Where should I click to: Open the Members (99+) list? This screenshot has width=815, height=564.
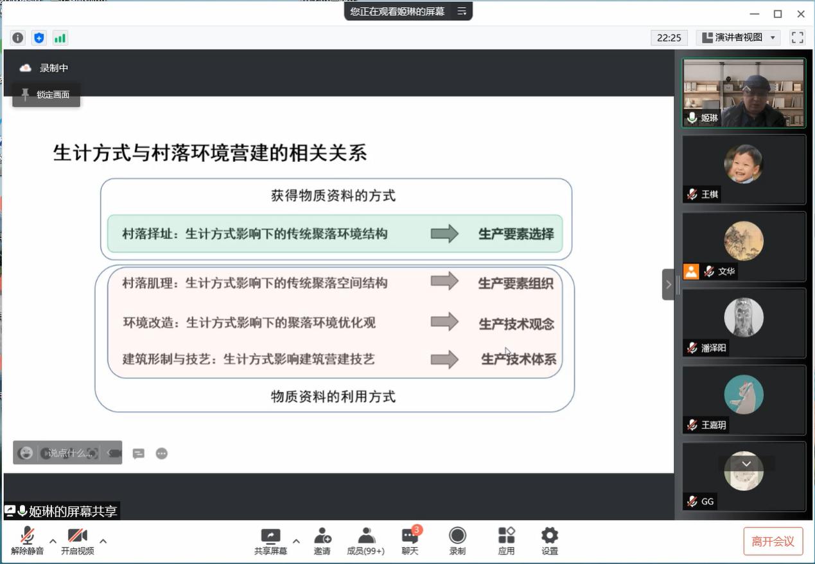[x=365, y=541]
